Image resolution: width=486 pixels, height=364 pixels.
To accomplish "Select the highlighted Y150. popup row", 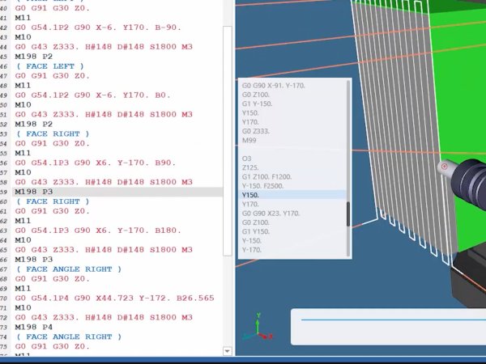I will [x=251, y=195].
